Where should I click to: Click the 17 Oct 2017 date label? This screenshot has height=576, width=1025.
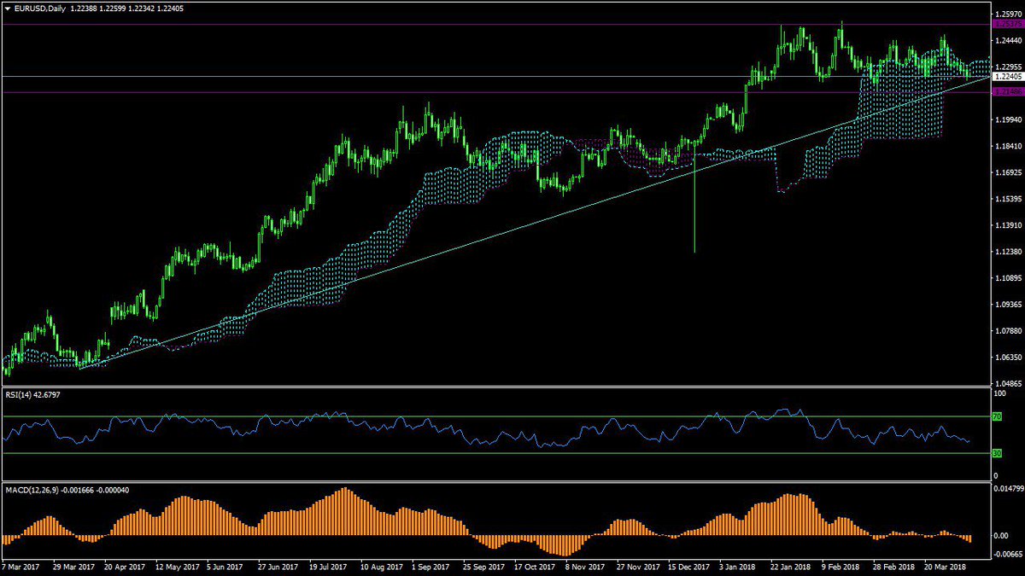tap(536, 566)
